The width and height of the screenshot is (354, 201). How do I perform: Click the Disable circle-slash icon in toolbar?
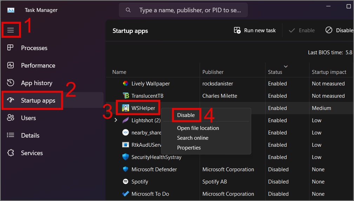329,30
